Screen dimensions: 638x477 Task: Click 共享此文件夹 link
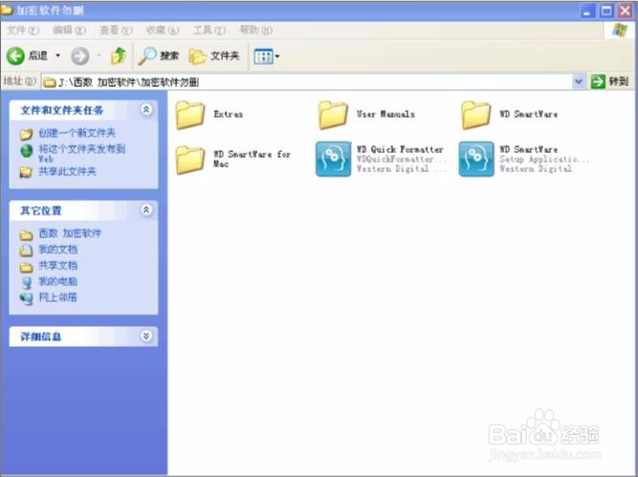(67, 171)
